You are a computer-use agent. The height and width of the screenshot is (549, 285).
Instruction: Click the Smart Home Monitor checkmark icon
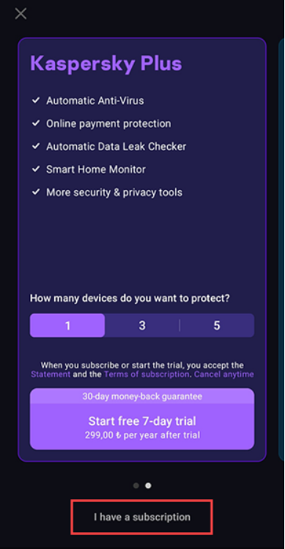(36, 169)
